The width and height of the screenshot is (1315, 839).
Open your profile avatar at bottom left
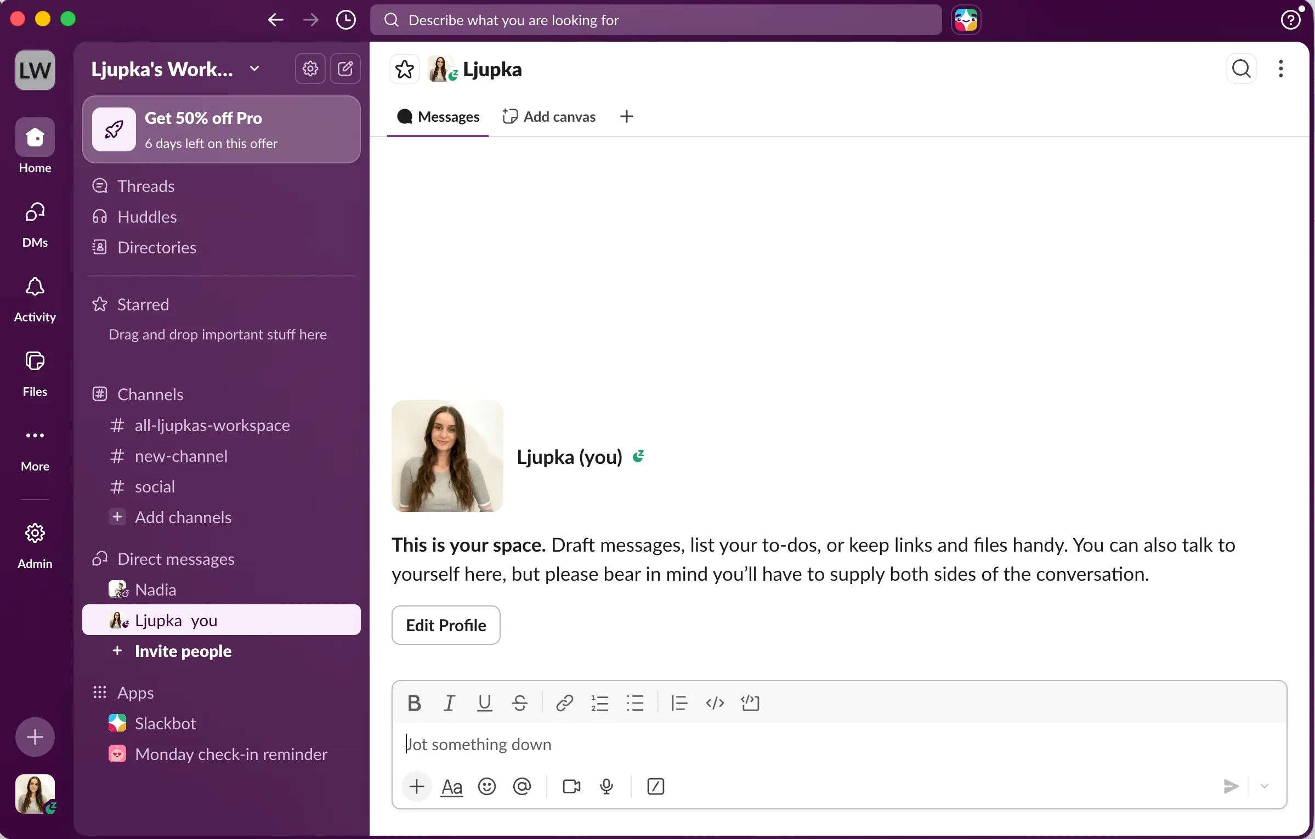pos(35,794)
